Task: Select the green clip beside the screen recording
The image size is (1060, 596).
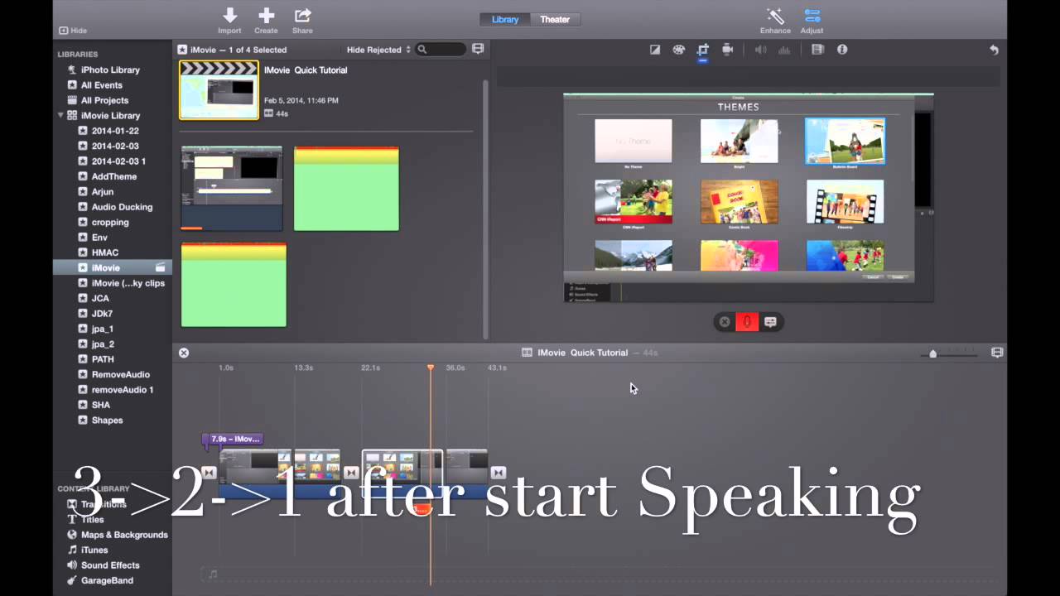Action: click(x=346, y=189)
